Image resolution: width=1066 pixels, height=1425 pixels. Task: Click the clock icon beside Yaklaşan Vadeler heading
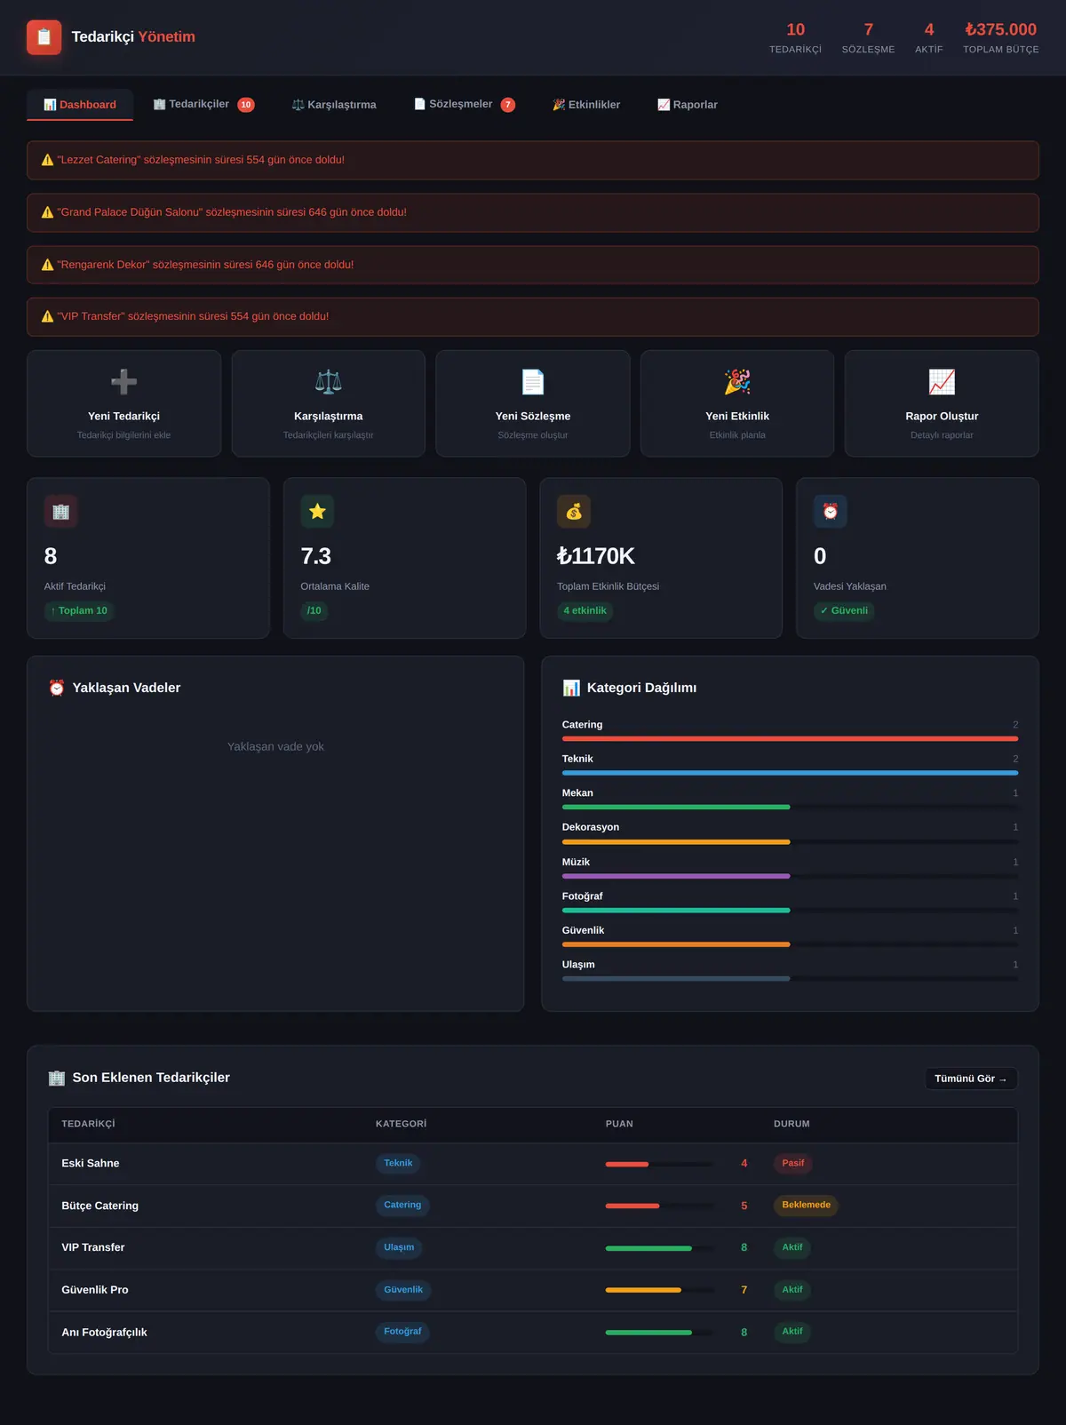click(x=57, y=688)
